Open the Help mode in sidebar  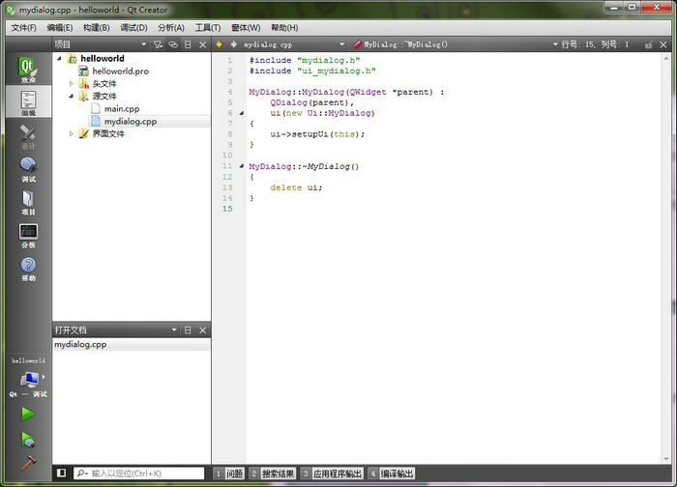coord(27,269)
